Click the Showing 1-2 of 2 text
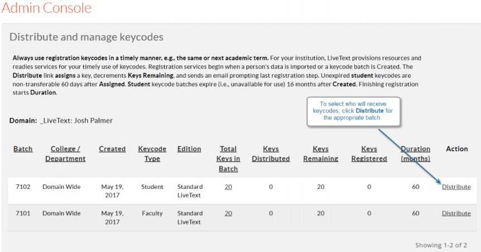Image resolution: width=481 pixels, height=252 pixels. pos(442,245)
